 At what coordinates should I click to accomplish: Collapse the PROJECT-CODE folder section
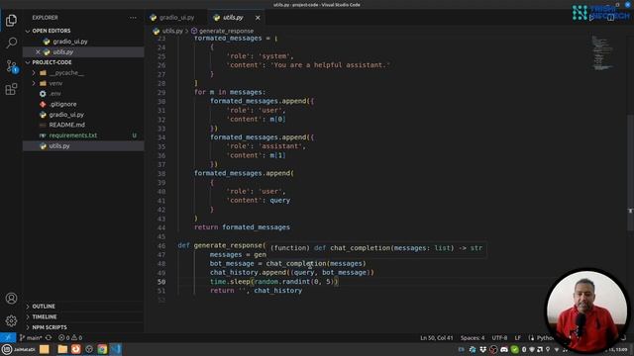pos(52,62)
